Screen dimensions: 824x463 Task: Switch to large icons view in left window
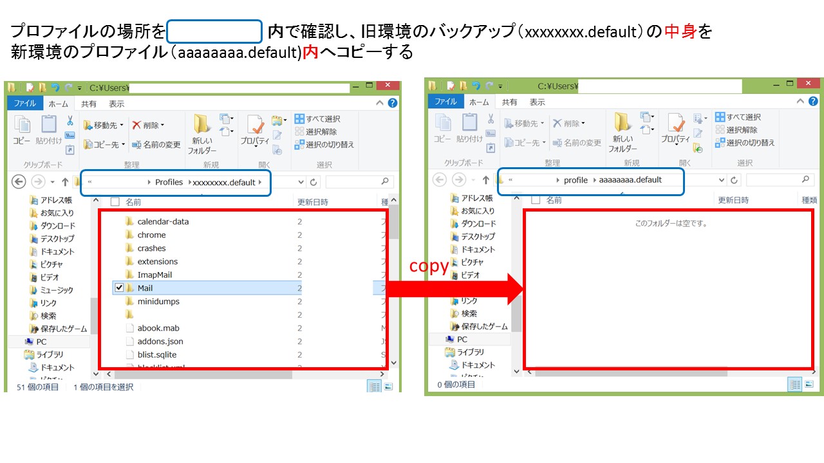388,386
